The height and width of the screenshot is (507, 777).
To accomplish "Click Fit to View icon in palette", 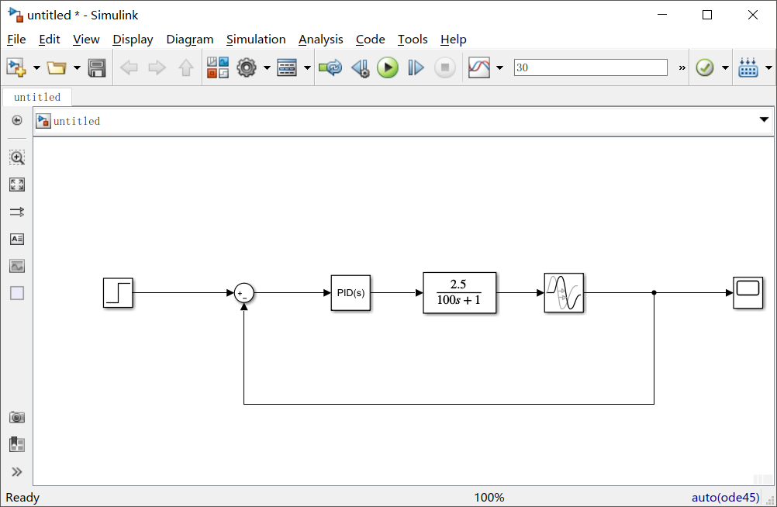I will (x=17, y=185).
